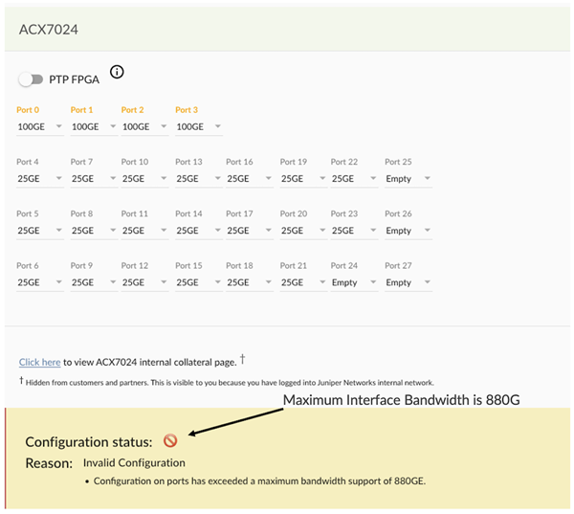Viewport: 574px width, 514px height.
Task: Click the ACX7024 header title
Action: coord(49,30)
